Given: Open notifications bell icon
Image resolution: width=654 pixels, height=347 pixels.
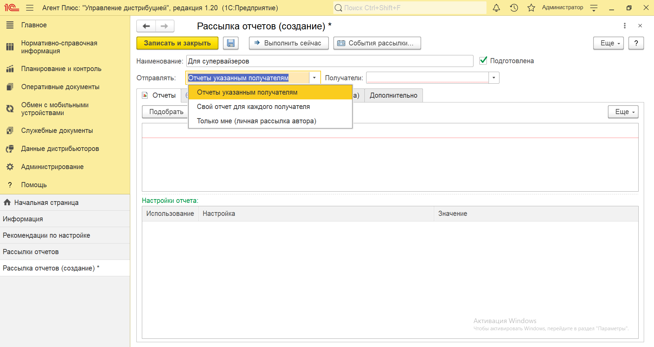Looking at the screenshot, I should (x=496, y=8).
